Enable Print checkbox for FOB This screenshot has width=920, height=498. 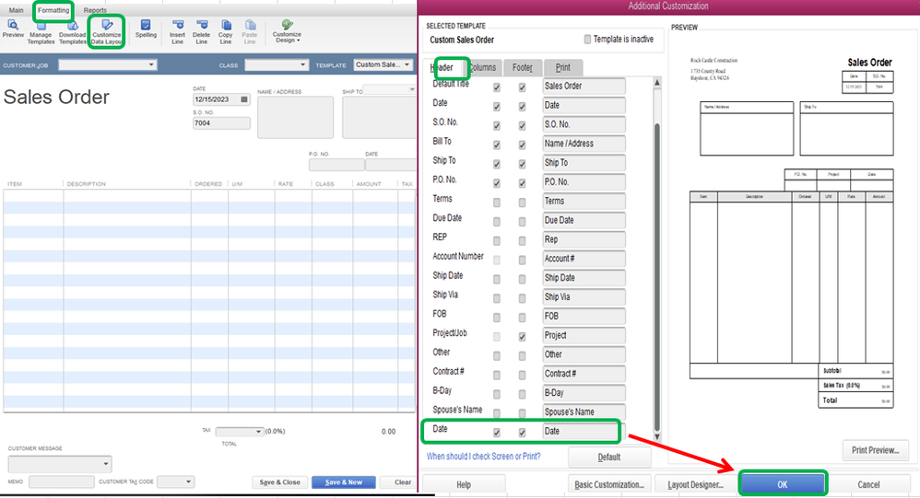(x=522, y=318)
